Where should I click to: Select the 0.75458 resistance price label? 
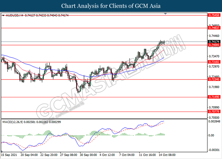[214, 15]
